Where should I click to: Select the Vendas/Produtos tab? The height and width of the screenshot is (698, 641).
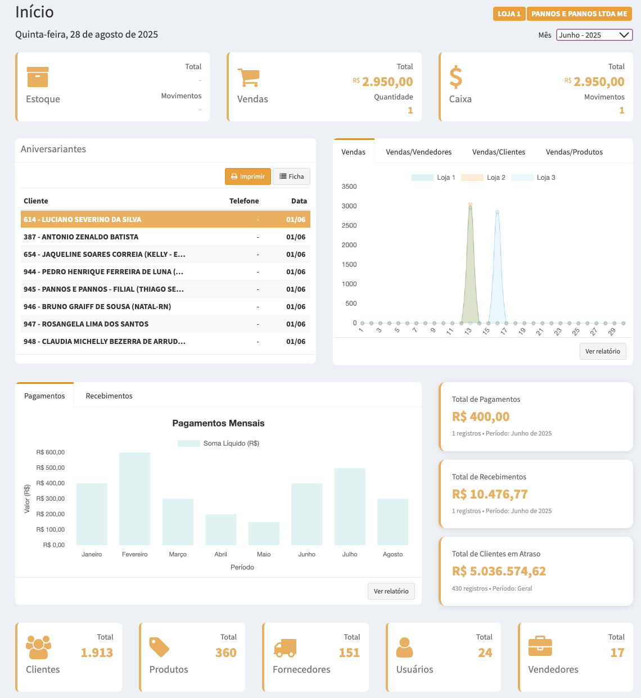(574, 152)
